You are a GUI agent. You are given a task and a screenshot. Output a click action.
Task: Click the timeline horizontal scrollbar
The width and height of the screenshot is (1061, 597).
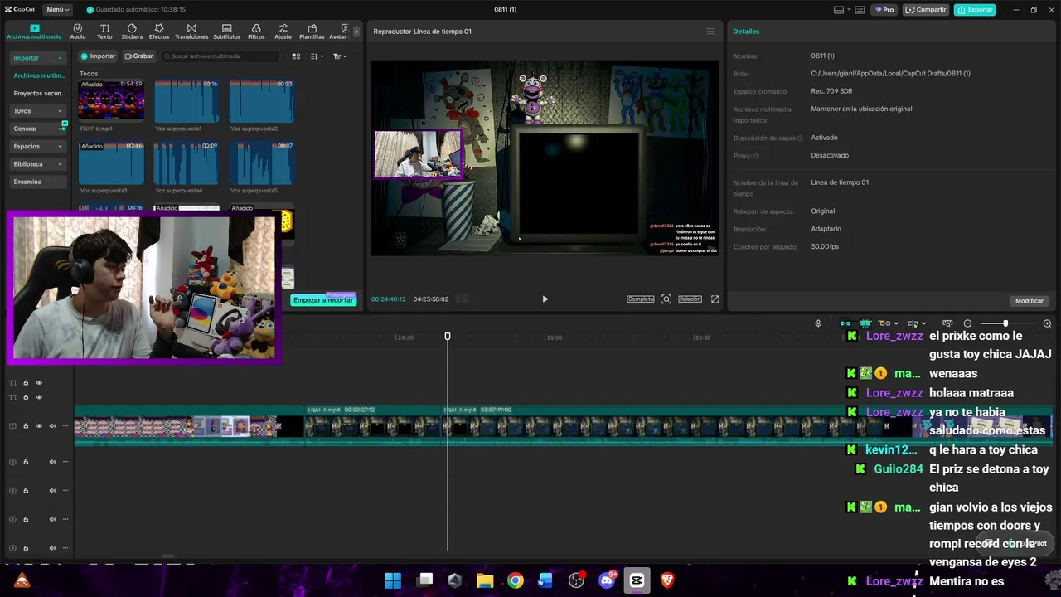click(x=167, y=556)
